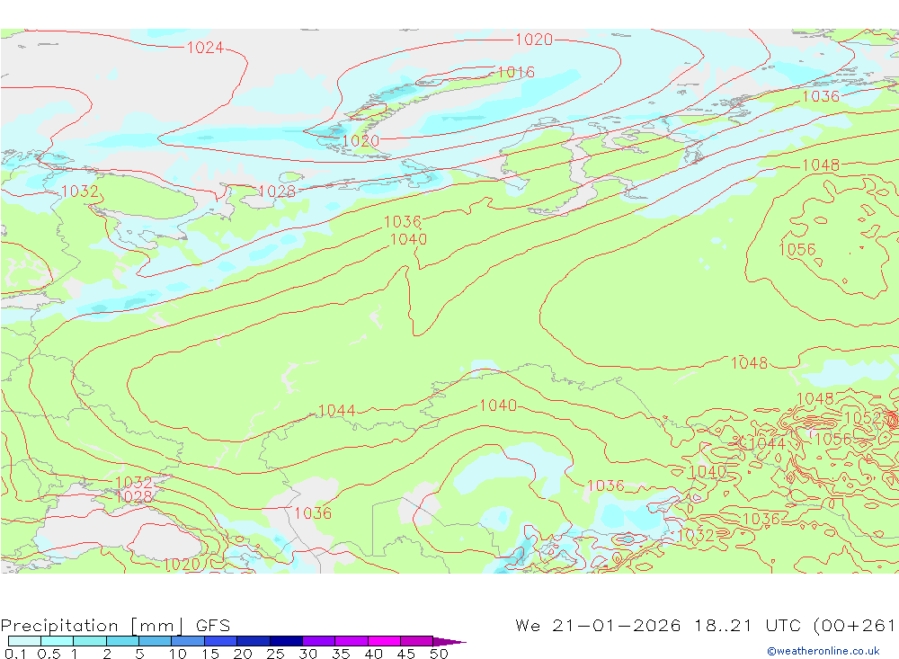Select the '20' legend scale value
This screenshot has width=899, height=659.
243,654
